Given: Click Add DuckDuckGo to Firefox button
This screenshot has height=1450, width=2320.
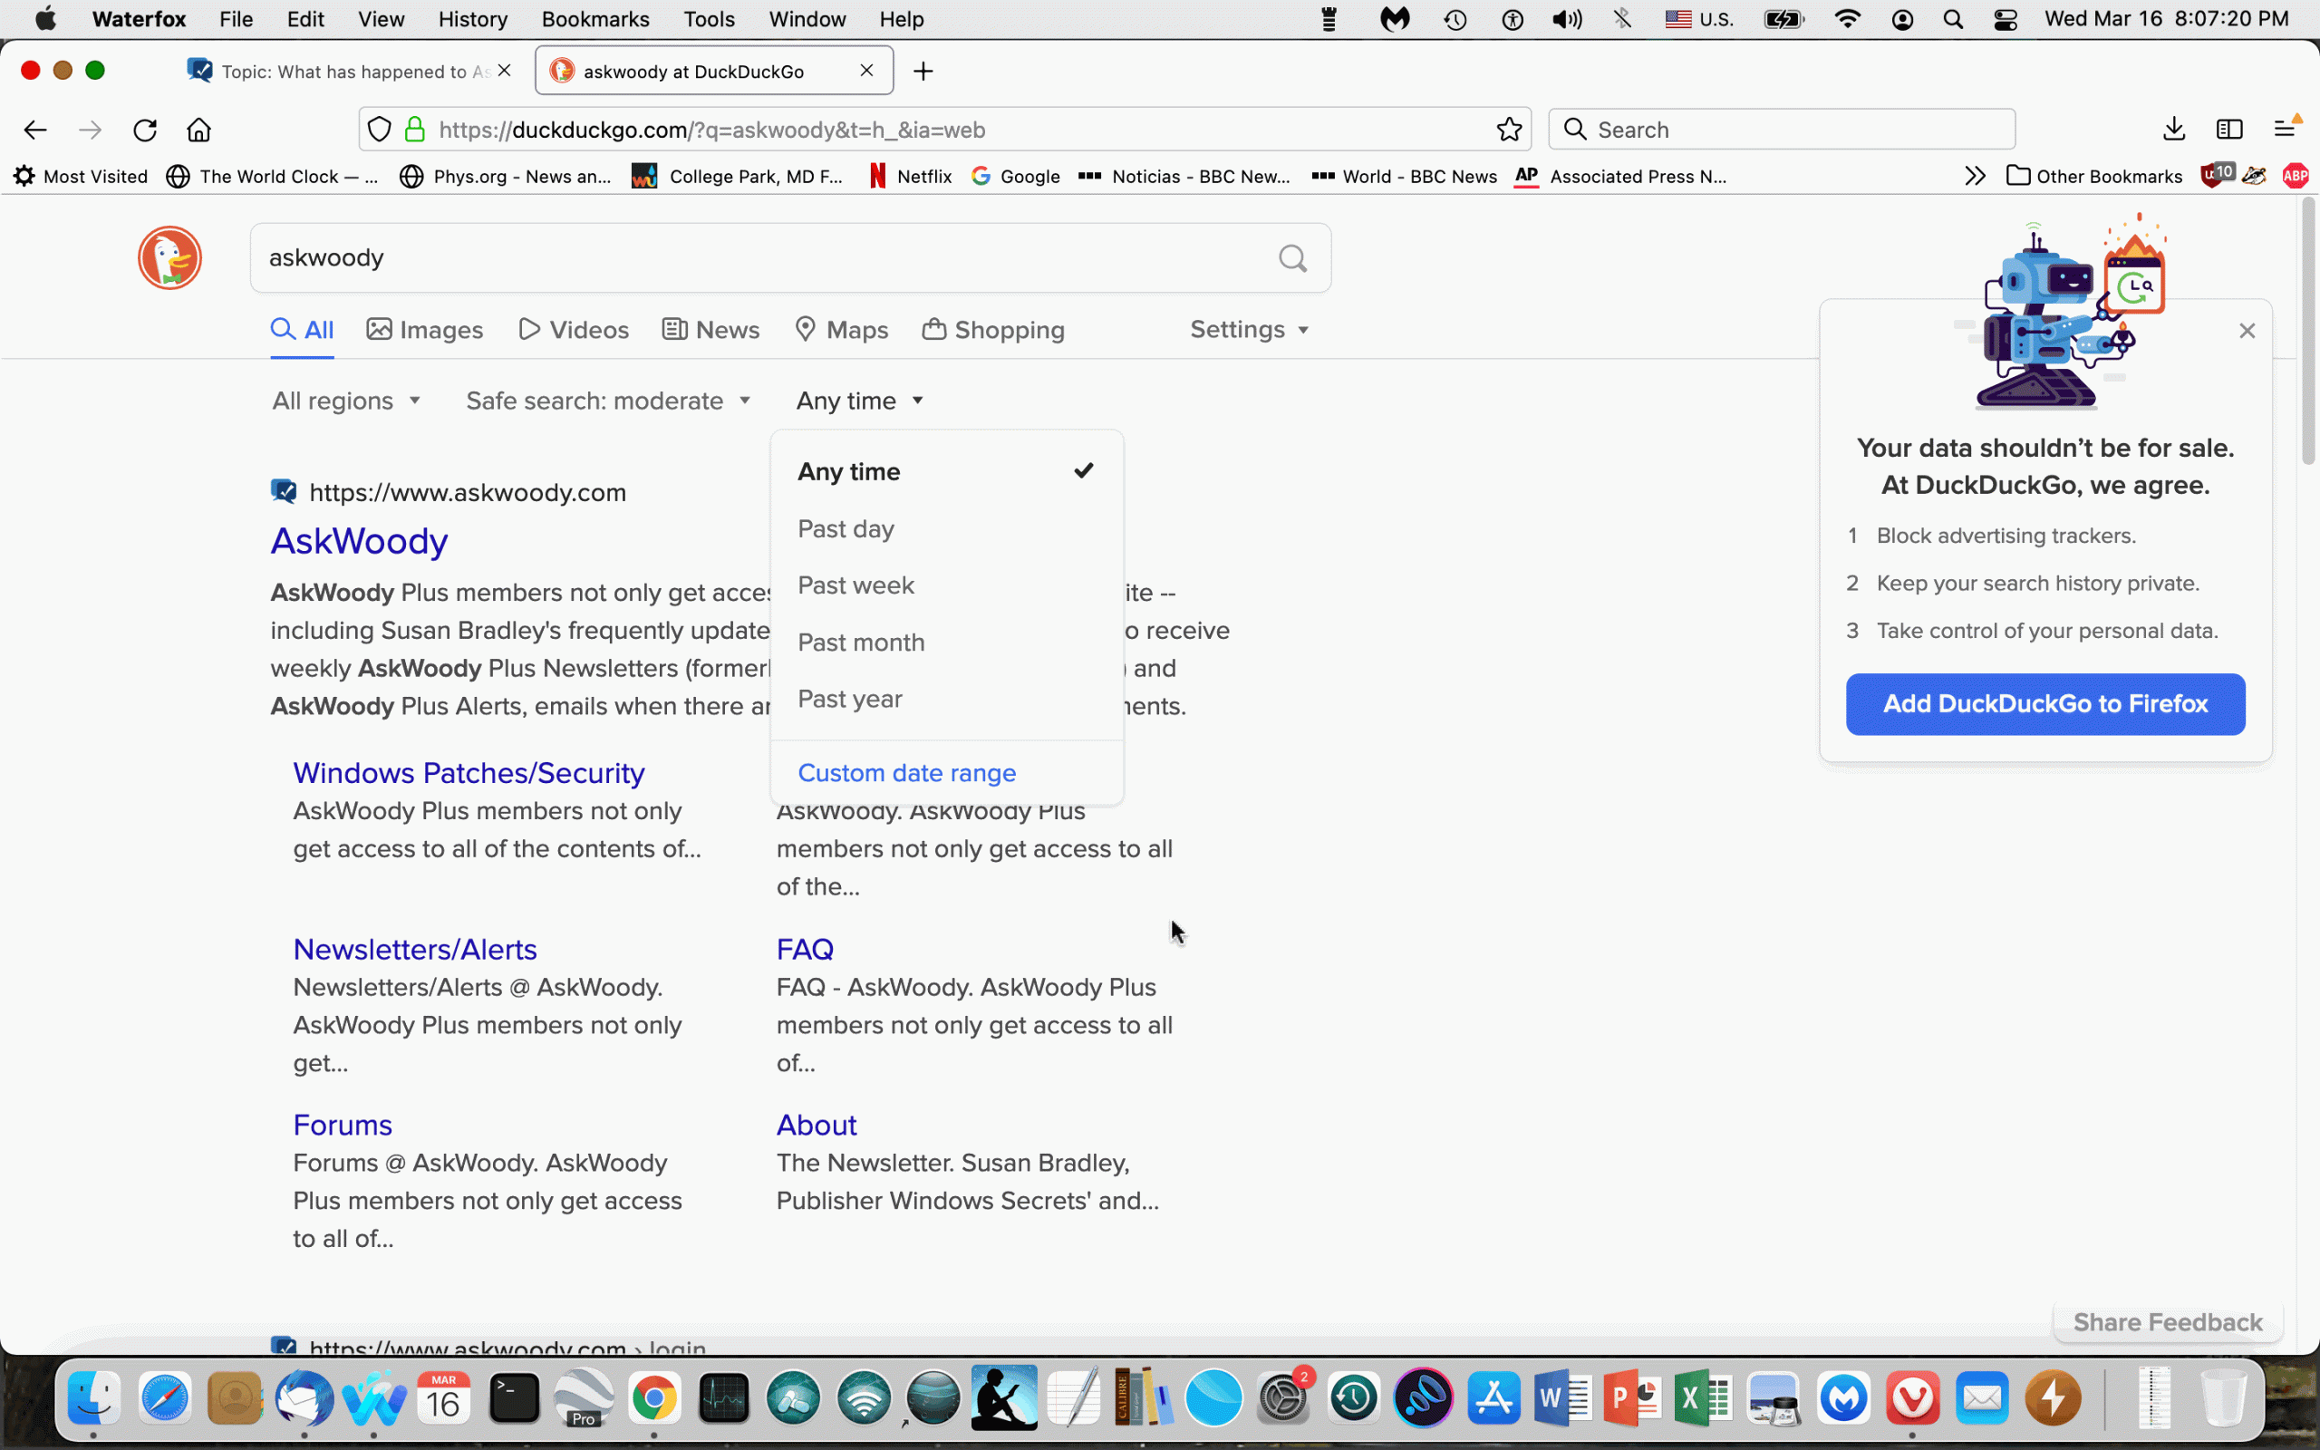Looking at the screenshot, I should [2044, 704].
